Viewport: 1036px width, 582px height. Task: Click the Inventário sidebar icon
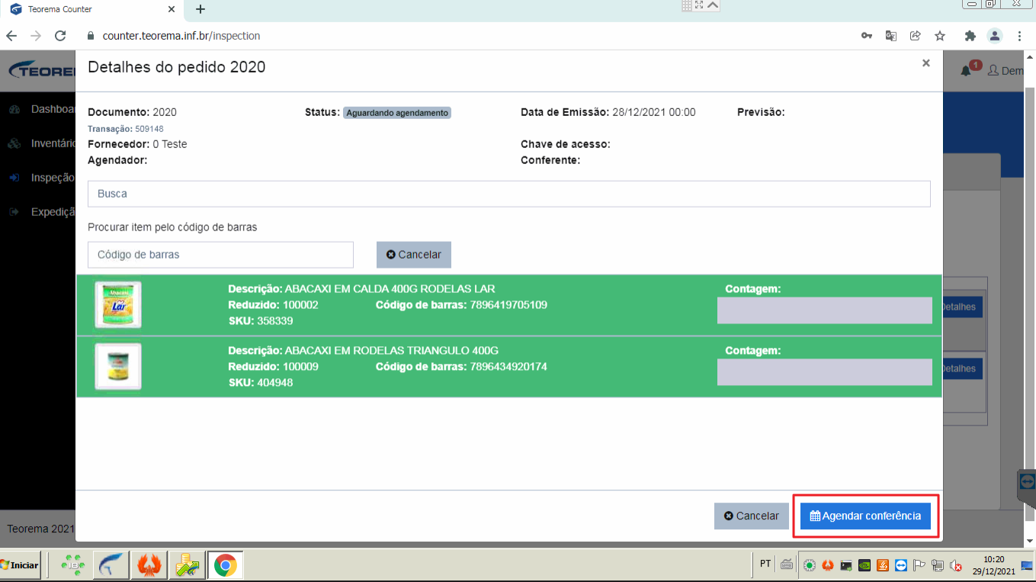point(14,143)
